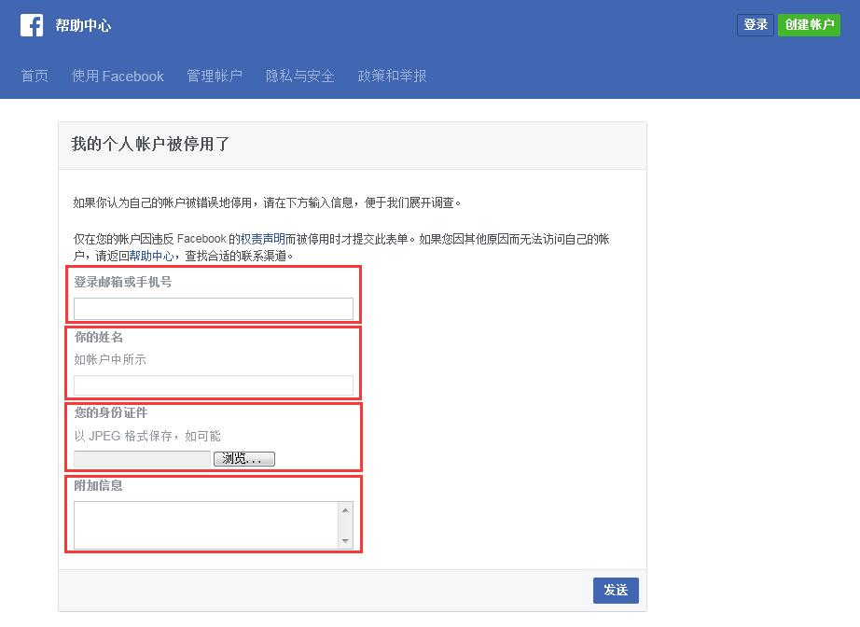Viewport: 860px width, 627px height.
Task: Open the 使用 Facebook nav tab
Action: 118,76
